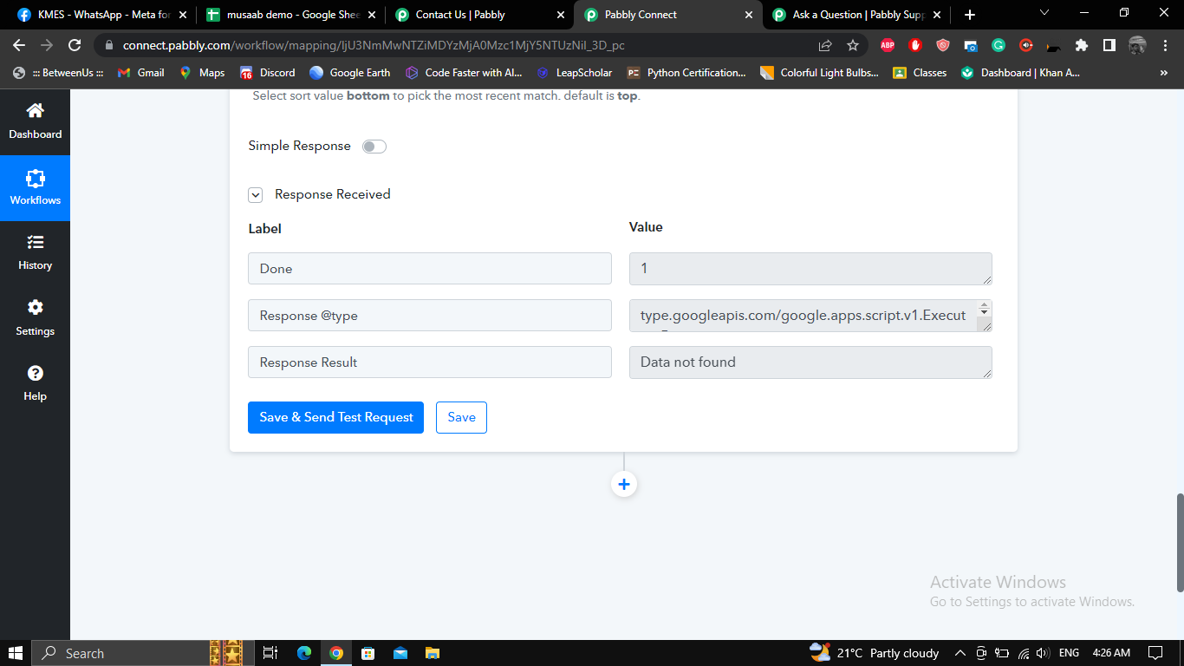Open Settings in the Pabbly sidebar
The width and height of the screenshot is (1184, 666).
pyautogui.click(x=35, y=318)
